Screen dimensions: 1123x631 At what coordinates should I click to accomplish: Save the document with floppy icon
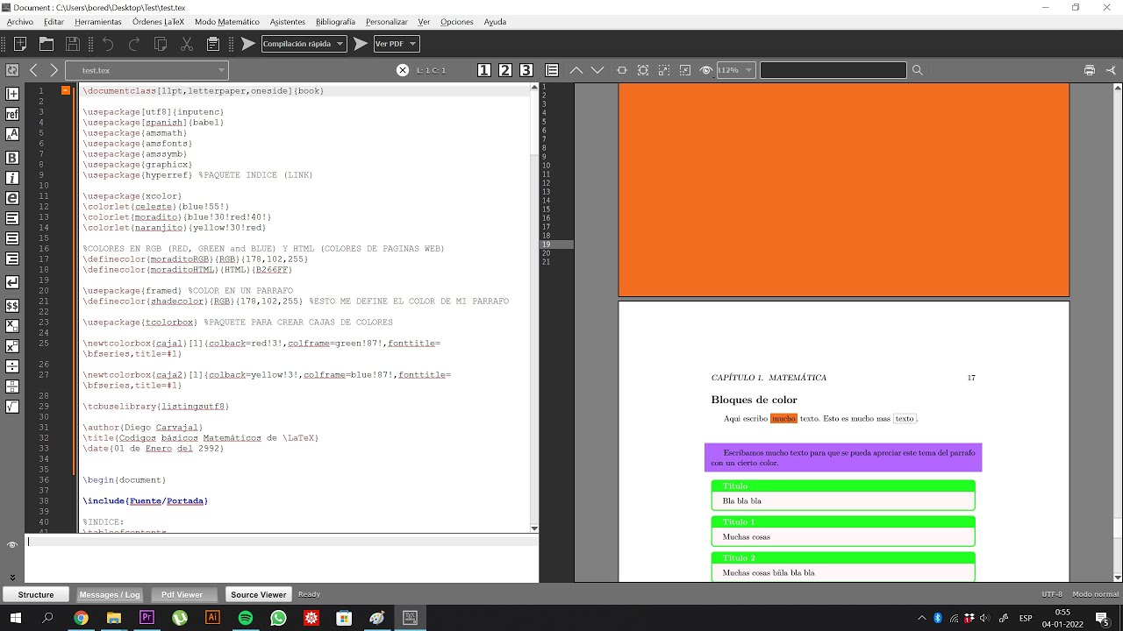click(x=73, y=44)
